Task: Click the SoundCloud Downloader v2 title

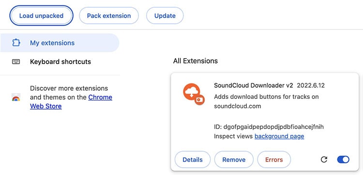Action: coord(254,85)
